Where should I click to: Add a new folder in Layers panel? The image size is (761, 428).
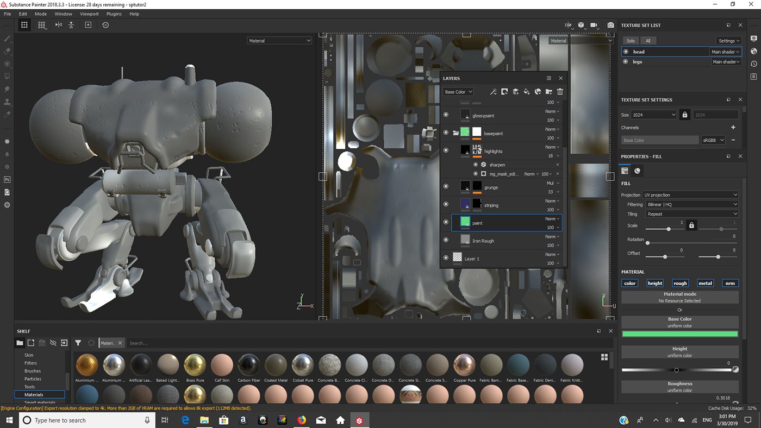click(549, 92)
